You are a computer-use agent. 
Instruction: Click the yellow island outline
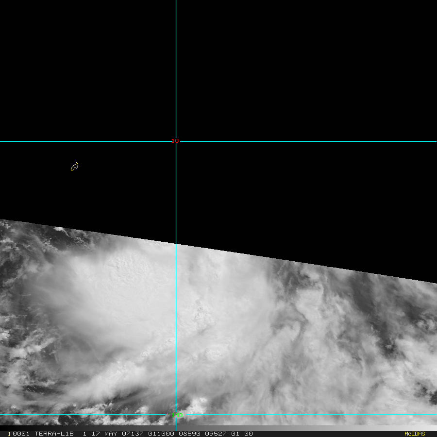(x=74, y=166)
